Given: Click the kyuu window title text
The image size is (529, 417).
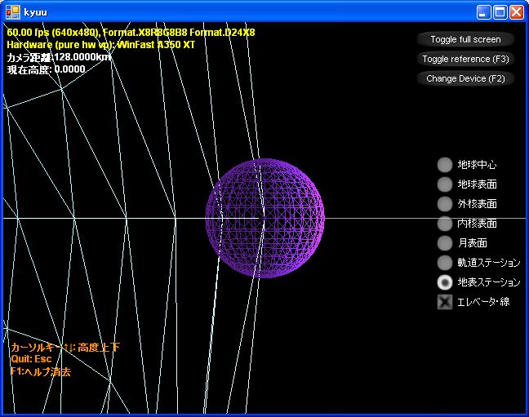Looking at the screenshot, I should point(35,13).
